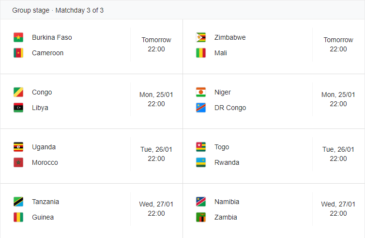Select the Zimbabwe flag icon
The image size is (365, 238).
point(201,37)
